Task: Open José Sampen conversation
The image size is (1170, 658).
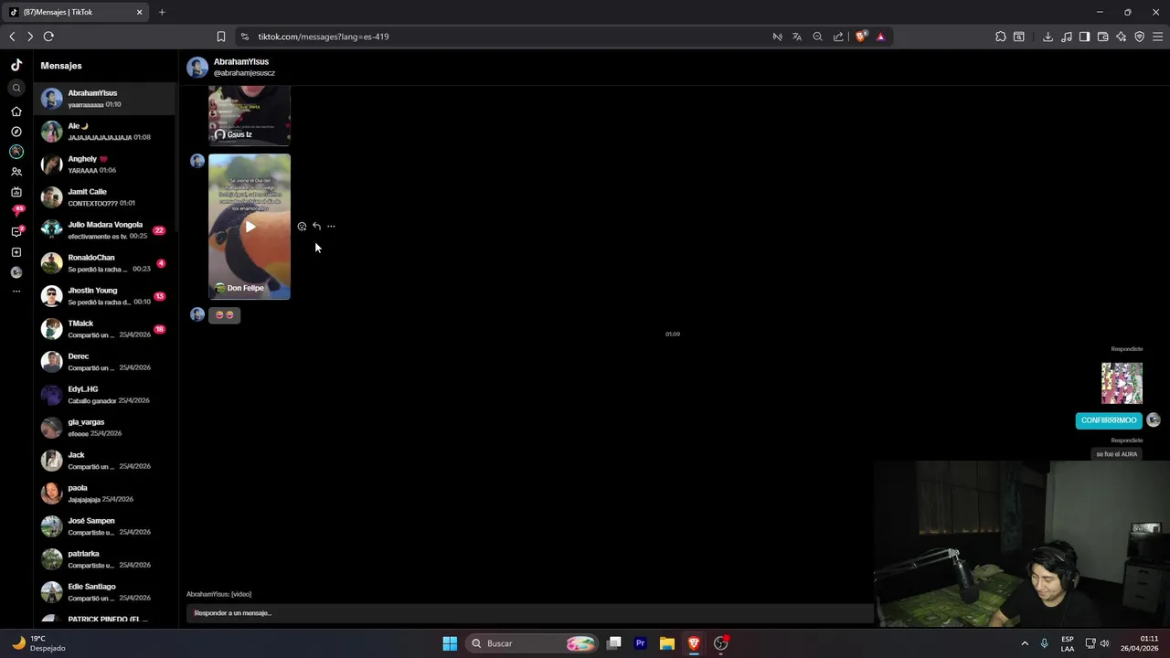Action: click(104, 526)
